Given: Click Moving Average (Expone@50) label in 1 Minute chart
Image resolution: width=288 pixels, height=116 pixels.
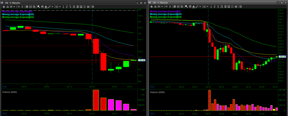Looking at the screenshot, I should click(x=166, y=17).
